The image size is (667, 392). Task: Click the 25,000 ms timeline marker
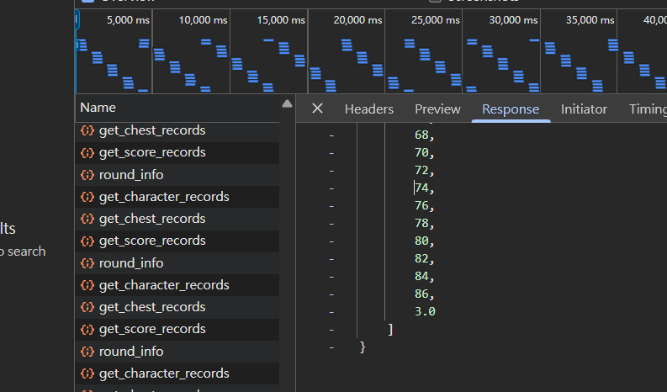[436, 20]
